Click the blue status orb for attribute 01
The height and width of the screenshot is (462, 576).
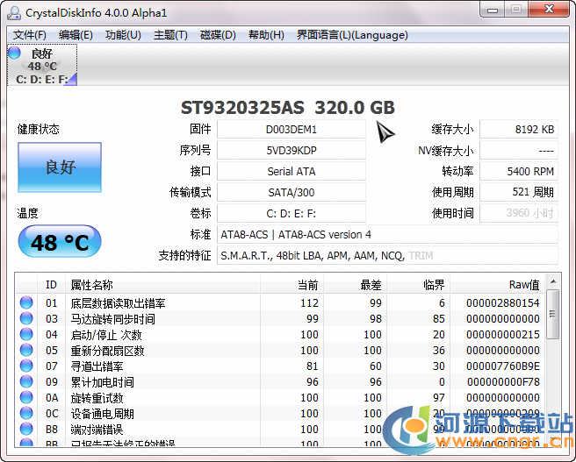click(x=26, y=303)
